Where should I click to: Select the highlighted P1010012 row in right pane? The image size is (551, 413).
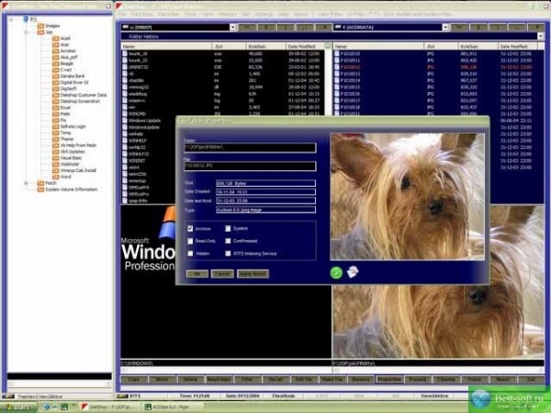(435, 67)
